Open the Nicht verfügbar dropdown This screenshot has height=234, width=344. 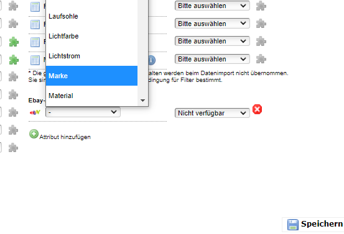212,113
